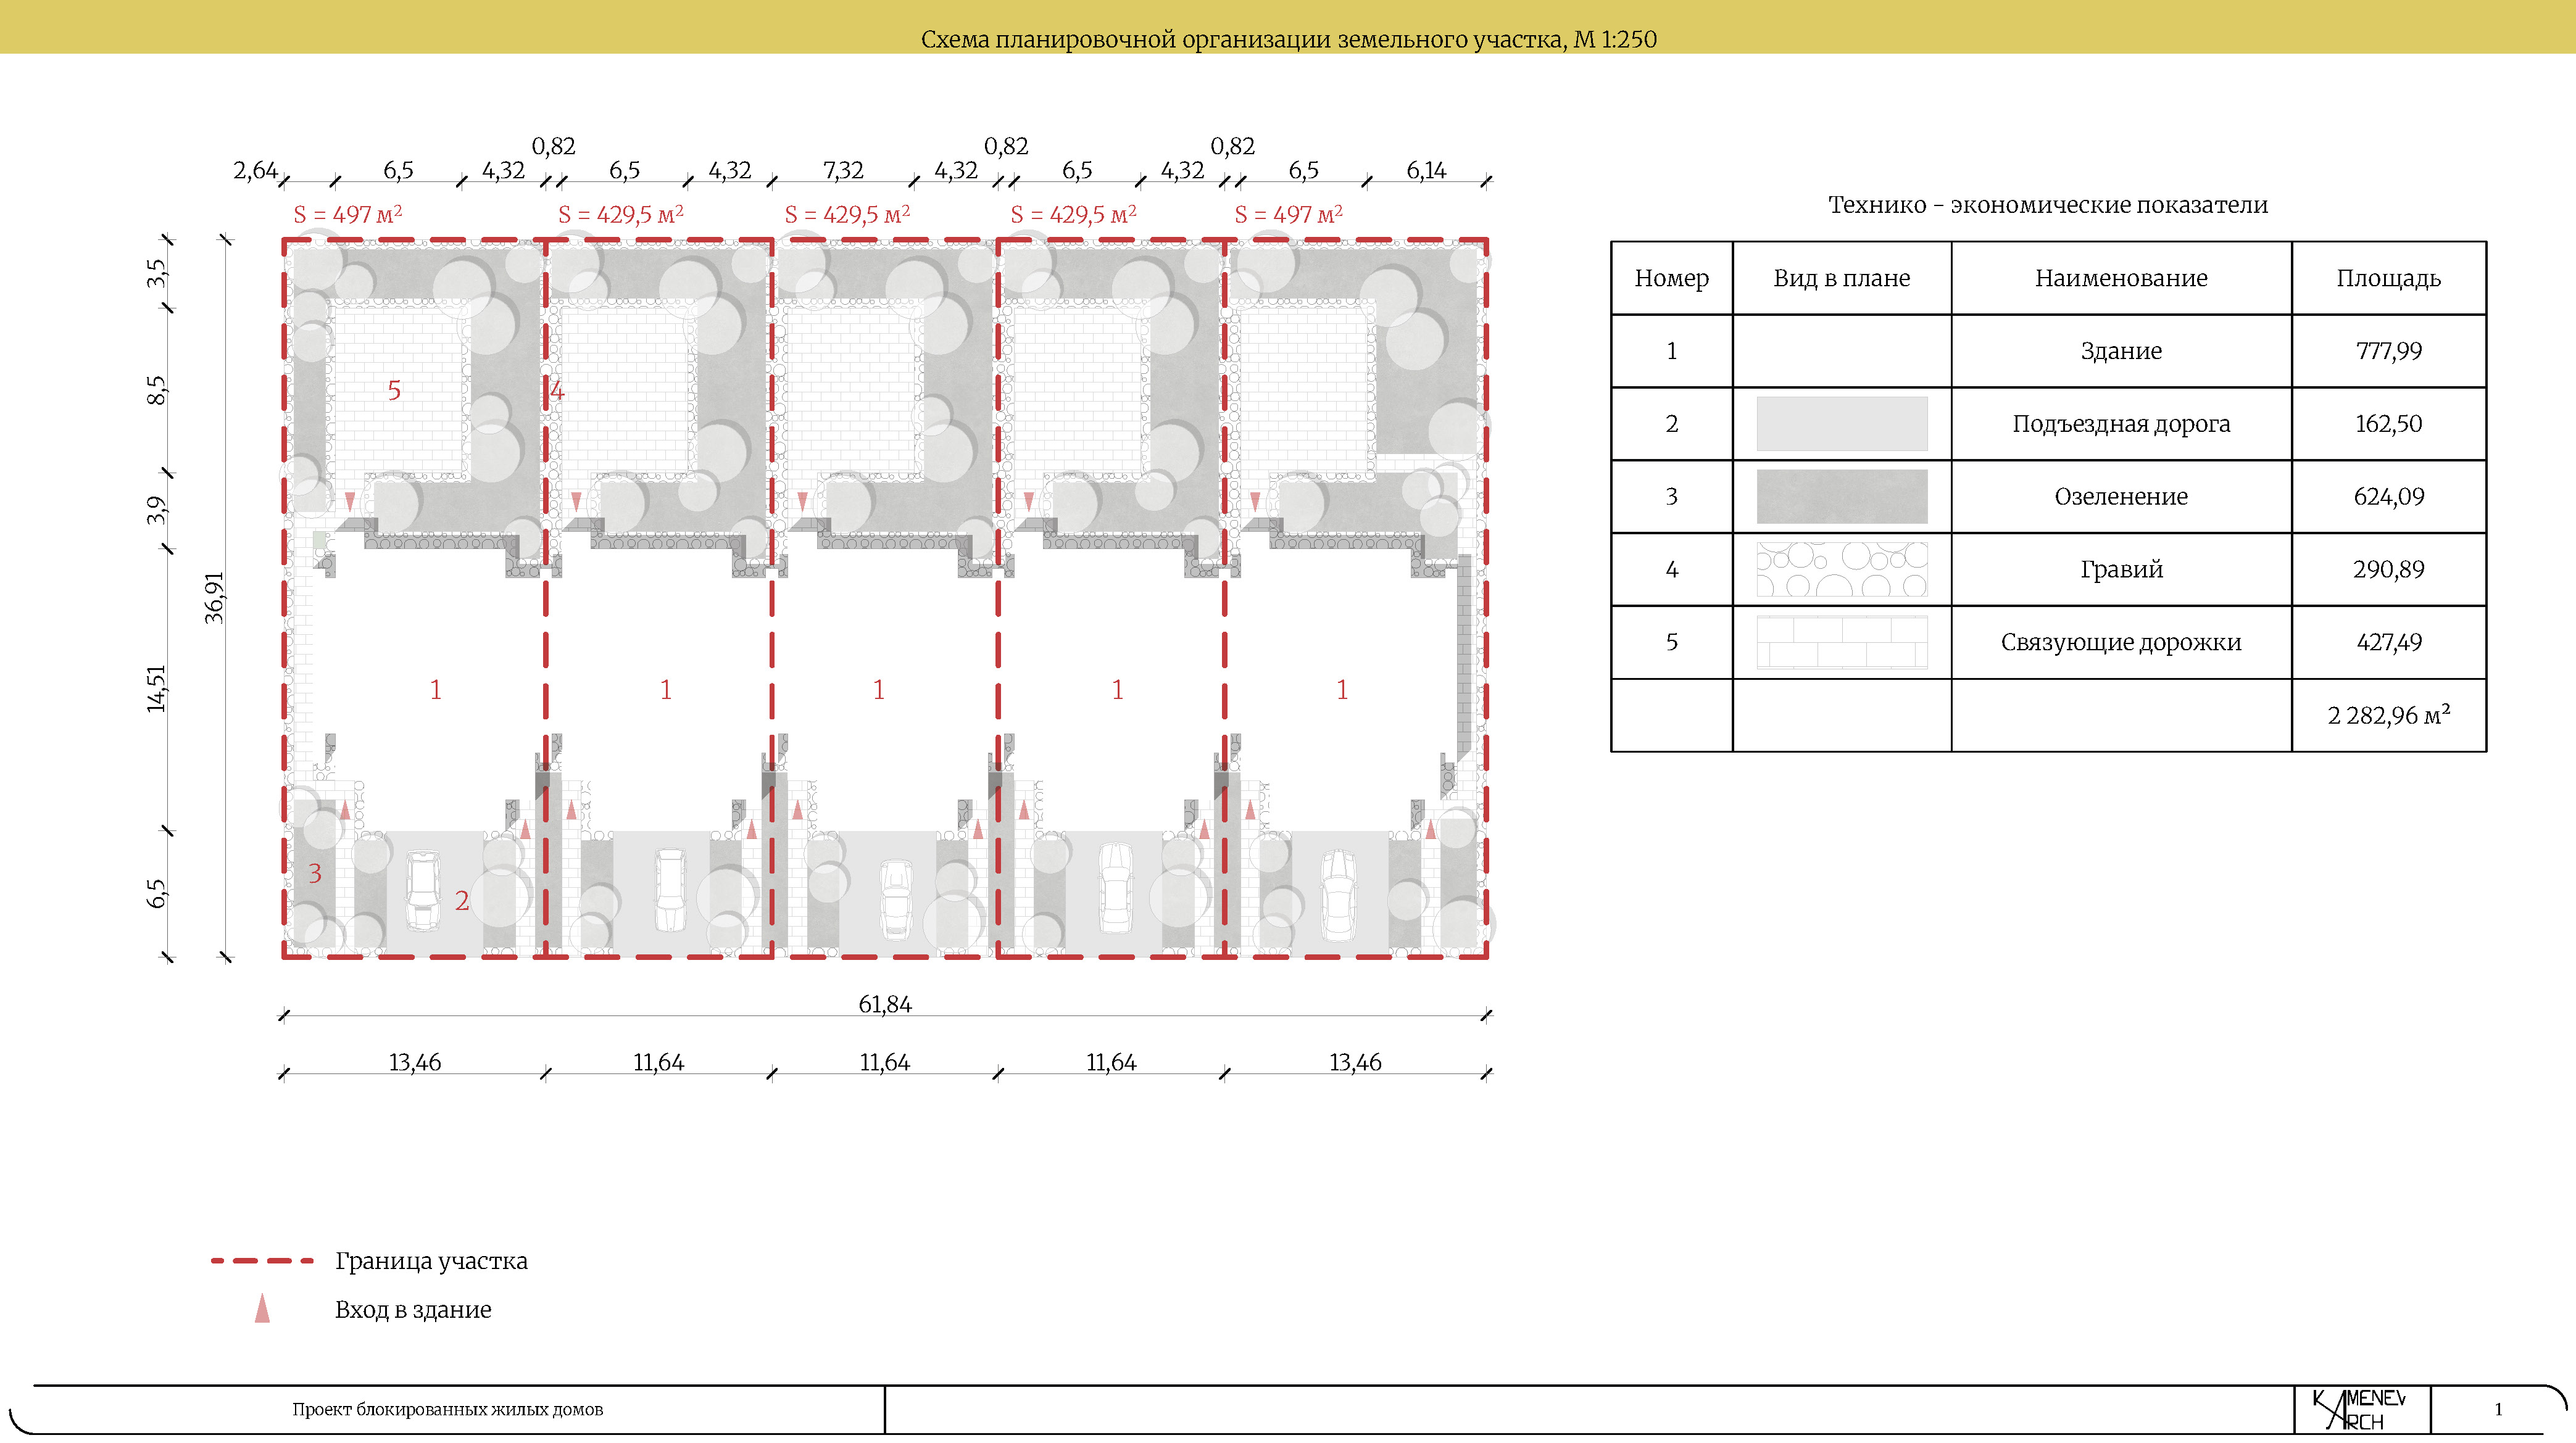This screenshot has width=2576, height=1443.
Task: Click "Проект блокированных жилых домов" in the title block
Action: point(447,1409)
